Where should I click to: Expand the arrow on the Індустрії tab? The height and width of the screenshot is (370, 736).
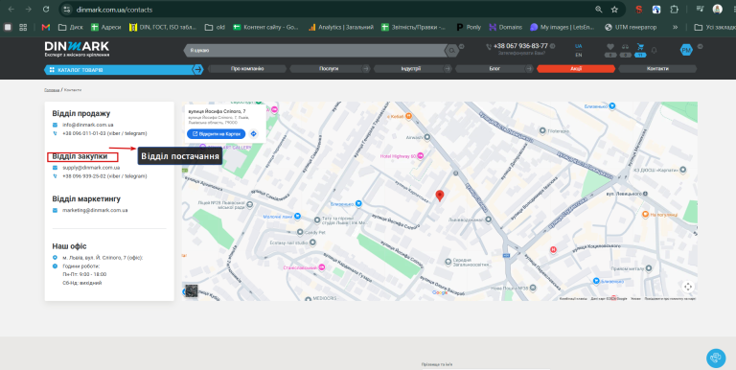448,69
